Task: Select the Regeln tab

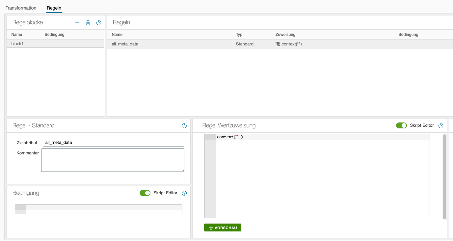Action: (x=54, y=8)
